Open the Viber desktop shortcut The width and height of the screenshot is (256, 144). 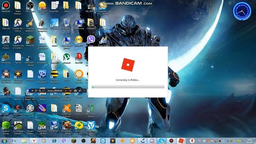91,41
